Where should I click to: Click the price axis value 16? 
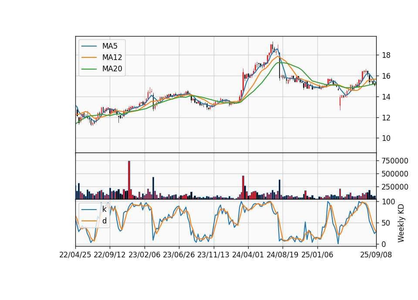[x=386, y=76]
